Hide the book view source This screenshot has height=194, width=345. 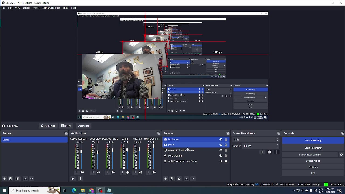coord(221,140)
